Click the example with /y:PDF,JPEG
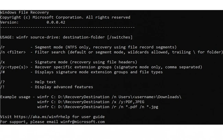The width and height of the screenshot is (223, 140). pyautogui.click(x=91, y=102)
